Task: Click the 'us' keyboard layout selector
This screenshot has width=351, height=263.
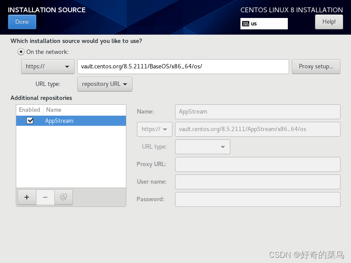Action: tap(264, 24)
